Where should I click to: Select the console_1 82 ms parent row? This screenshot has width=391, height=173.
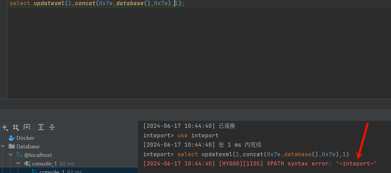click(69, 163)
